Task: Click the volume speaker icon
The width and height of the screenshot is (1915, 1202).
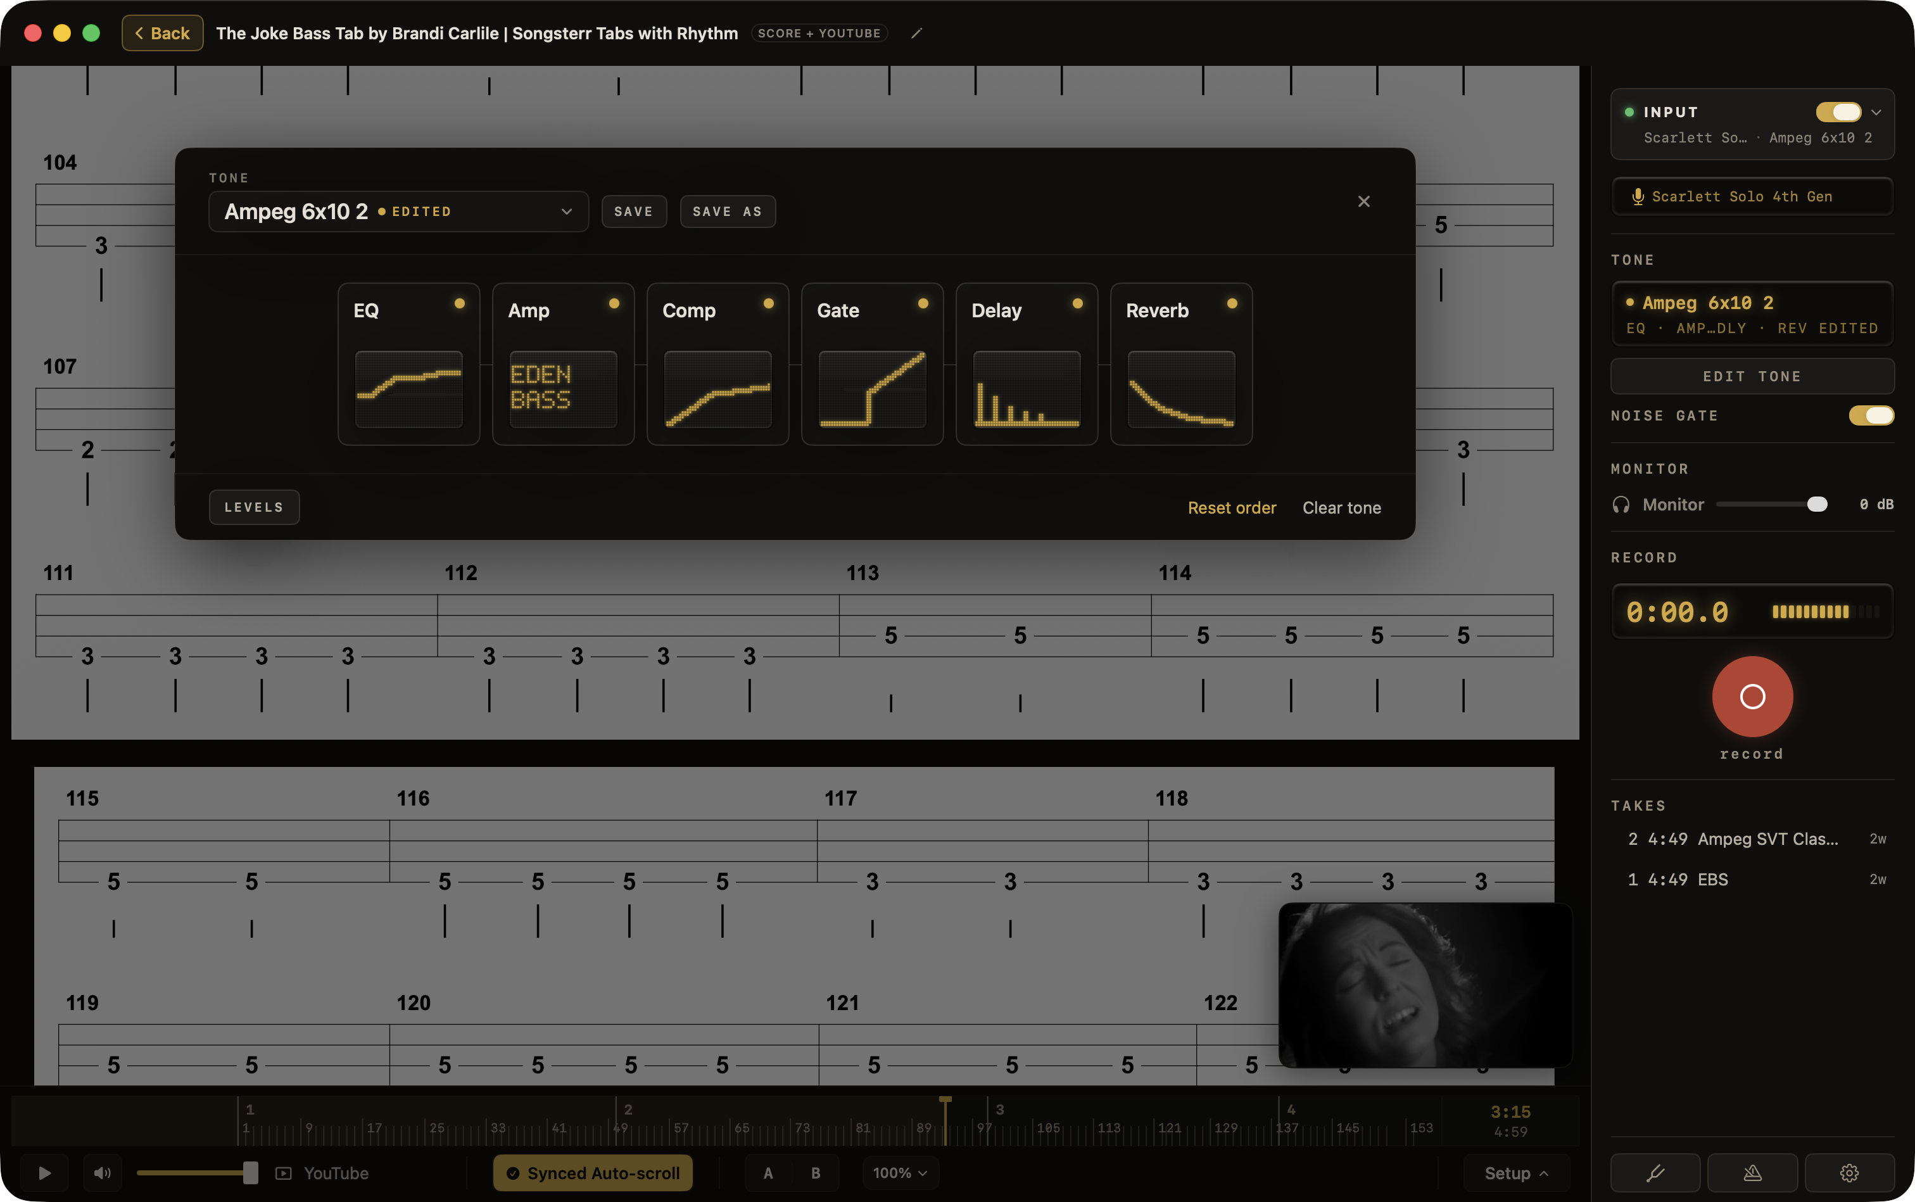Action: (x=103, y=1174)
